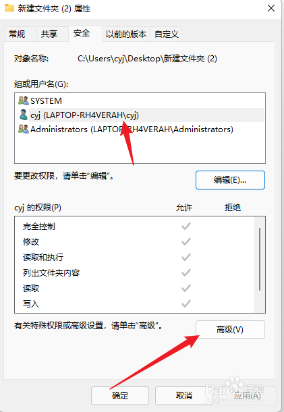The image size is (284, 412).
Task: Select the Administrators group icon
Action: [24, 129]
